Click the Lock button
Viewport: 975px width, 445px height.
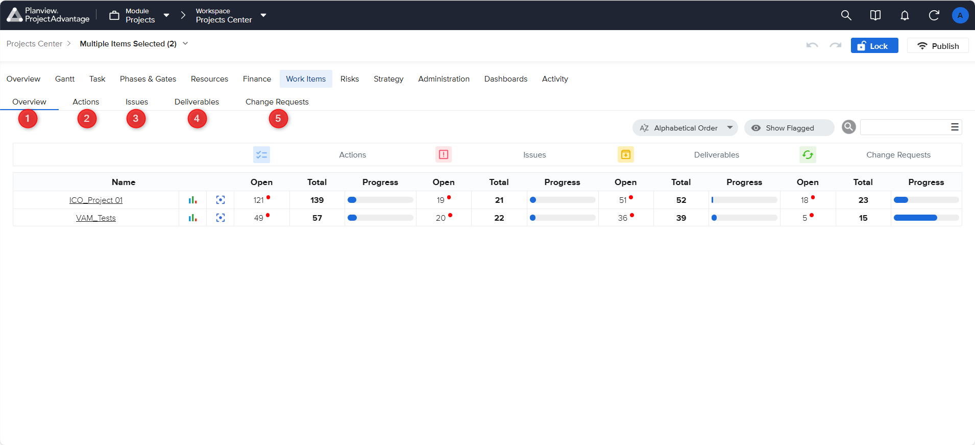point(874,46)
